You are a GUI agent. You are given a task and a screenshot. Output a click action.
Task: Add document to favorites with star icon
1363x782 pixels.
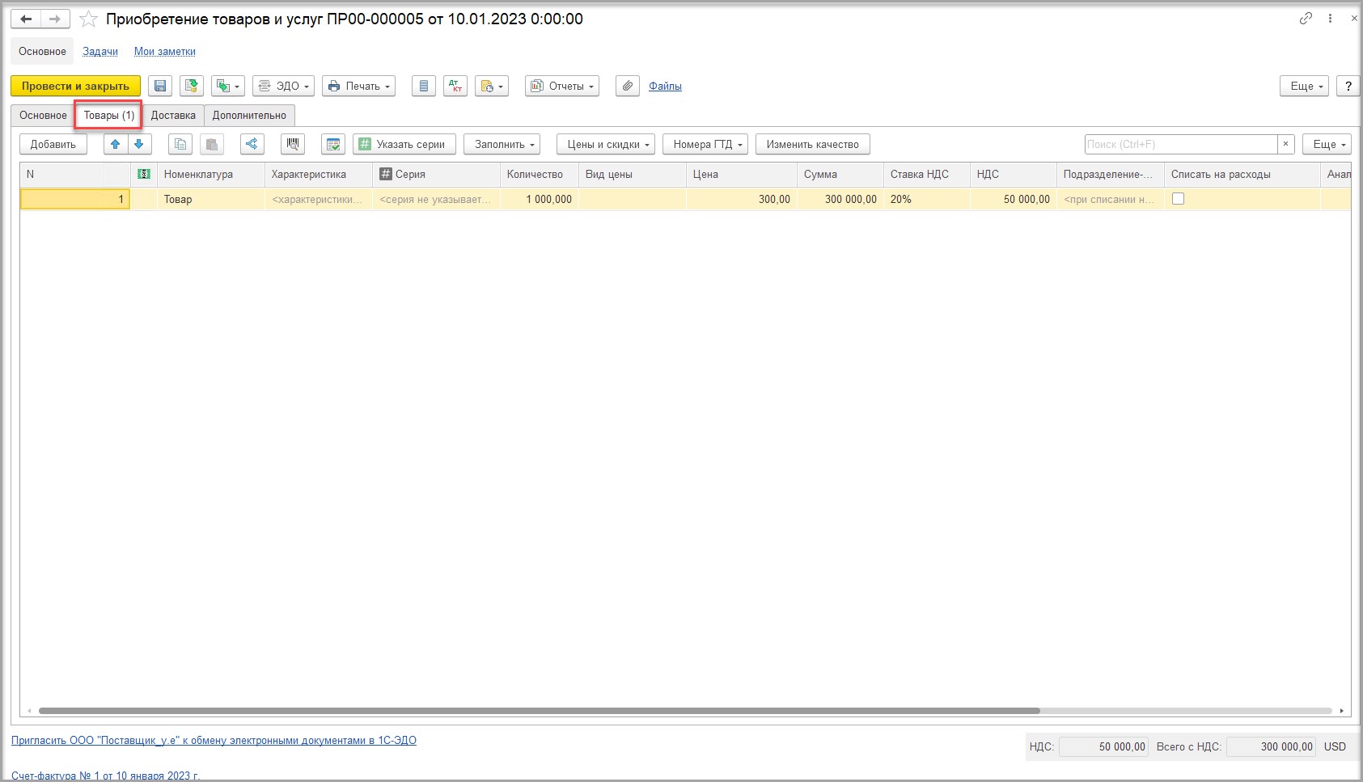88,19
